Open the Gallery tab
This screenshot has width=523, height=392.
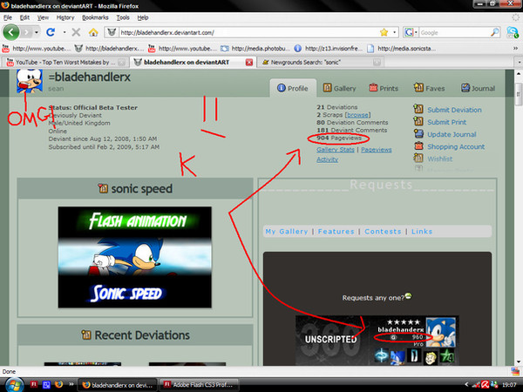pyautogui.click(x=339, y=88)
